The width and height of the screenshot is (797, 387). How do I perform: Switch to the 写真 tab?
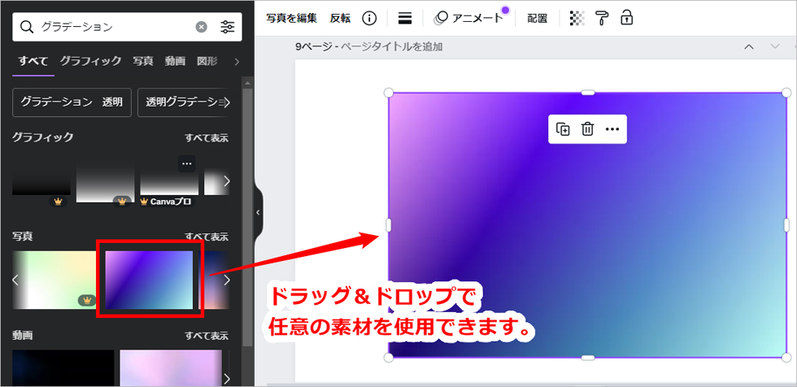tap(143, 62)
